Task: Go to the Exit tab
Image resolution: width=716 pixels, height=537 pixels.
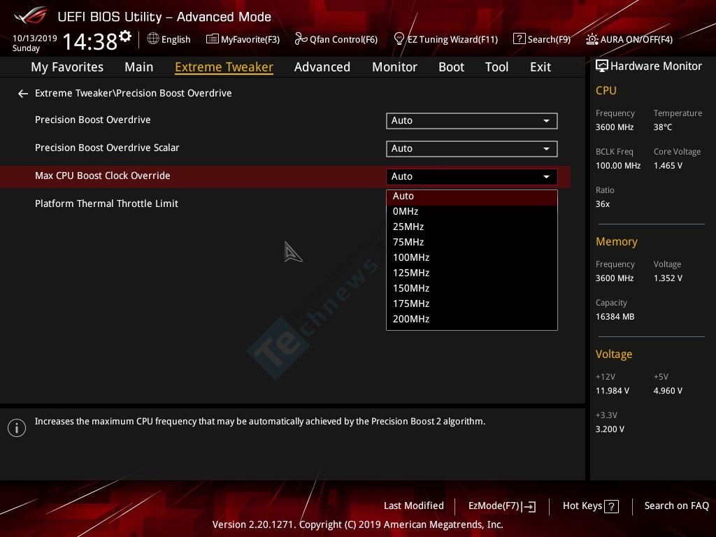Action: coord(540,67)
